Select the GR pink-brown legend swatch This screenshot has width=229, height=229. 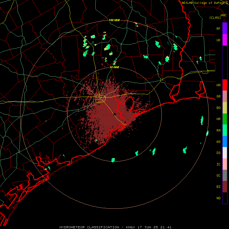(225, 96)
